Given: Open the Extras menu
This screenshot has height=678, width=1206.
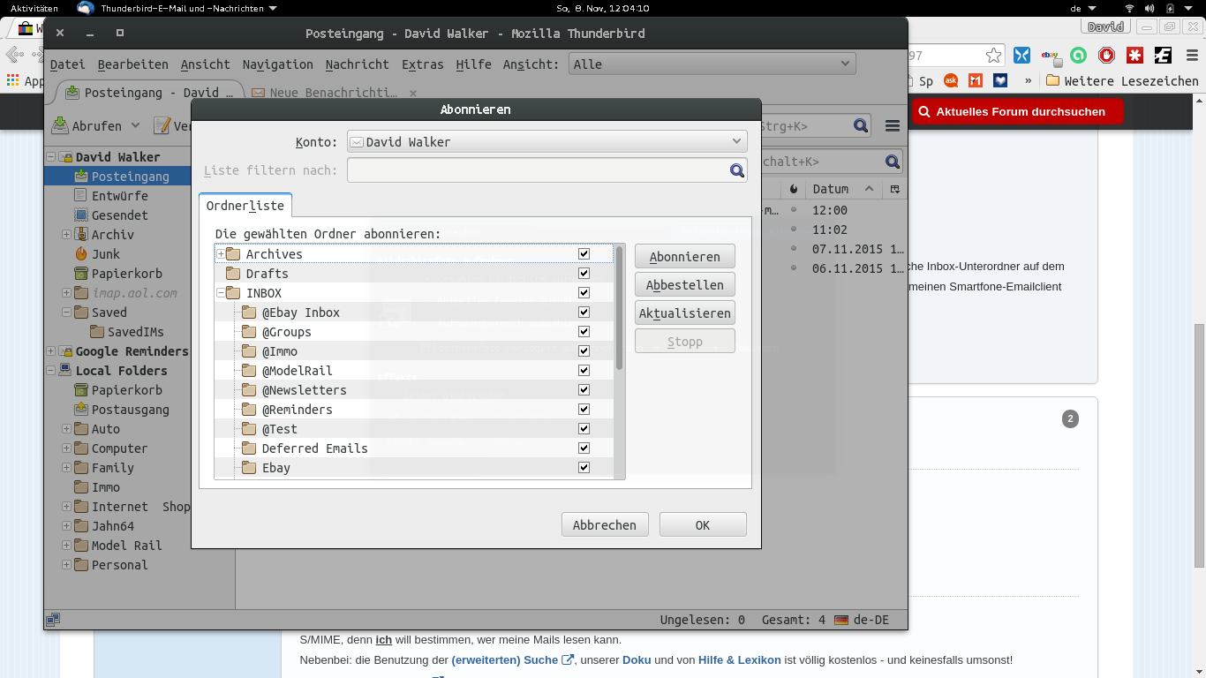Looking at the screenshot, I should [x=422, y=64].
